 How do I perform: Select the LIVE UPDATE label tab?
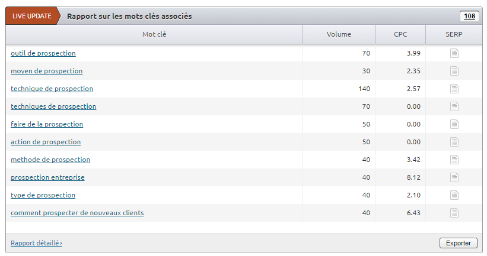[32, 16]
